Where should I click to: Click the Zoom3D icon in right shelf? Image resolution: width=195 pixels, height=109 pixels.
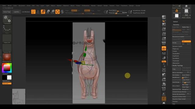coord(164,79)
